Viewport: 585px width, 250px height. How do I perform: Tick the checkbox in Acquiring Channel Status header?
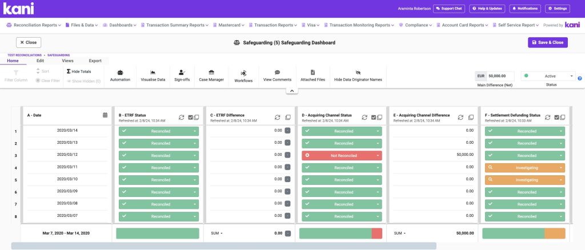374,117
